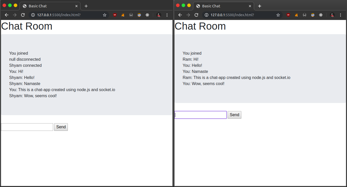Image resolution: width=347 pixels, height=187 pixels.
Task: Open uBlock Origin extension in left window
Action: [x=115, y=15]
